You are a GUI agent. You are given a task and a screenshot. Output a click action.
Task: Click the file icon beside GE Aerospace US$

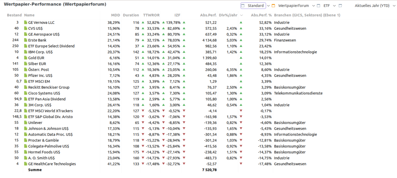point(25,34)
